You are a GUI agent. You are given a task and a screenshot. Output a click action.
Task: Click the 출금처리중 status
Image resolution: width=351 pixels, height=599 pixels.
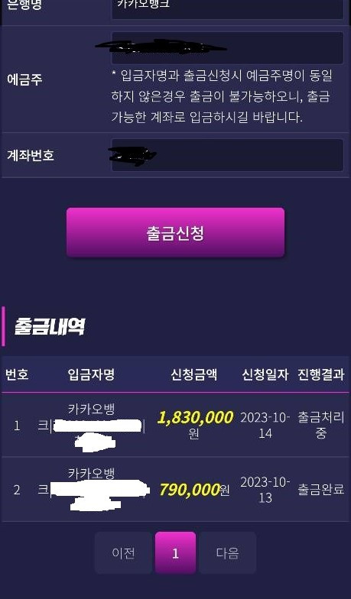(321, 425)
